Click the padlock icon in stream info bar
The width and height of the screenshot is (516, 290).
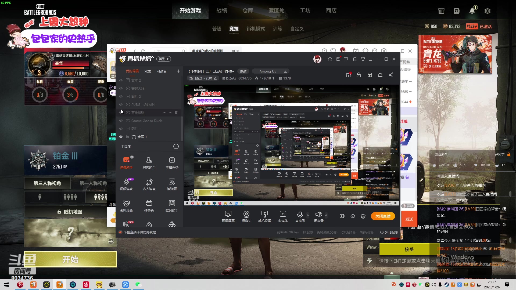click(359, 75)
